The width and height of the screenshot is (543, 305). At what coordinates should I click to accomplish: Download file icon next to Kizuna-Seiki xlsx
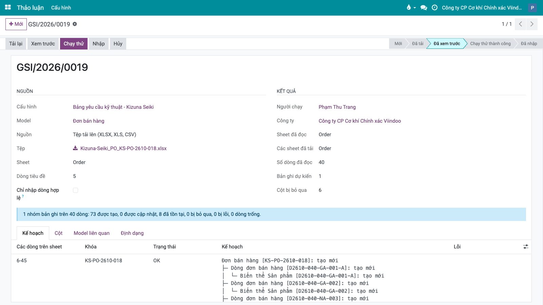tap(75, 148)
